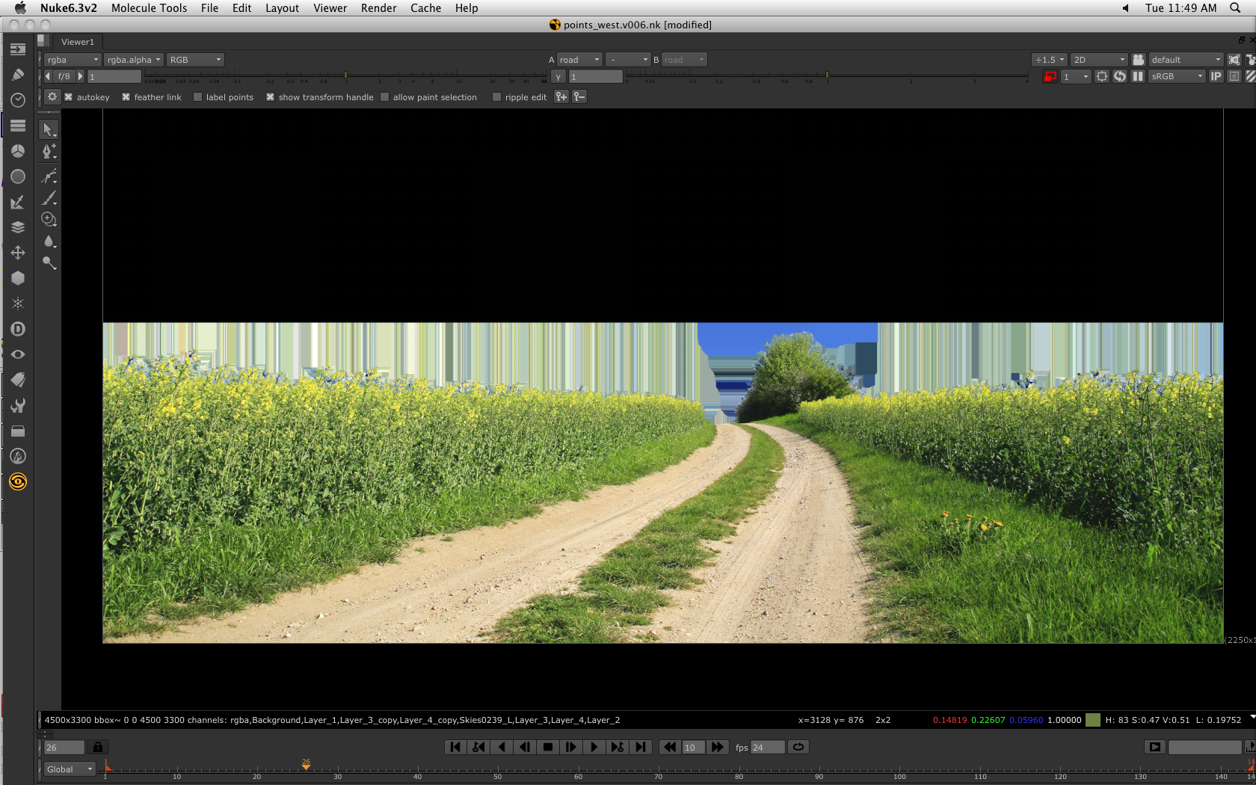Click the remove keyframe button
Viewport: 1256px width, 785px height.
pos(579,96)
